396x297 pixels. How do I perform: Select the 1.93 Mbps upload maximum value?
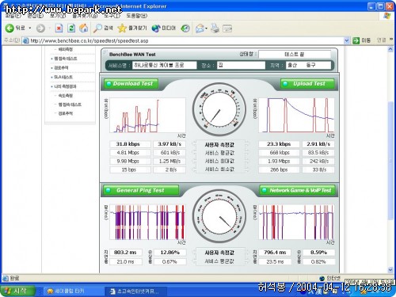279,161
